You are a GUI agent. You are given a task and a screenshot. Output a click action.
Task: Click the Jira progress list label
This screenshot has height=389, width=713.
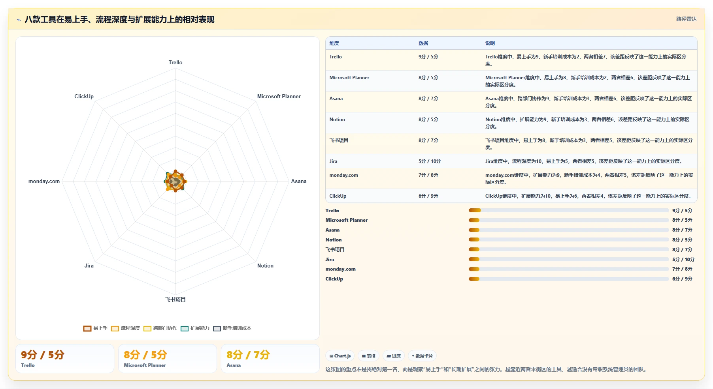pos(330,260)
